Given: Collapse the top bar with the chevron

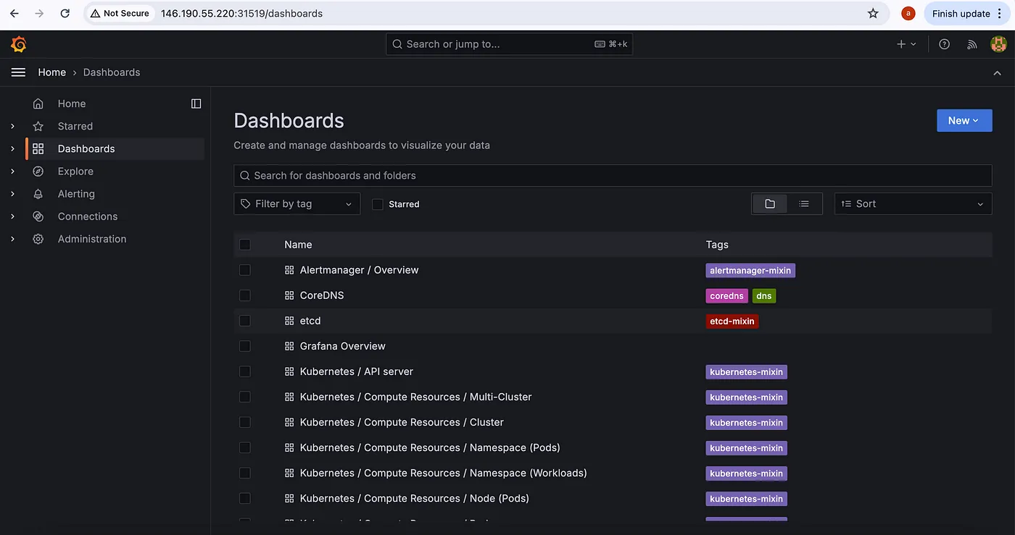Looking at the screenshot, I should pos(998,73).
